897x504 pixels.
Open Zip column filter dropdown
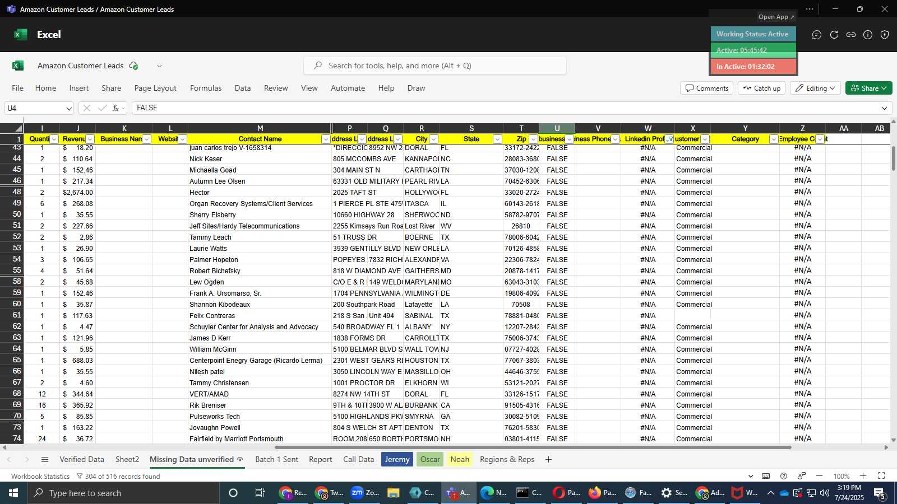[533, 139]
